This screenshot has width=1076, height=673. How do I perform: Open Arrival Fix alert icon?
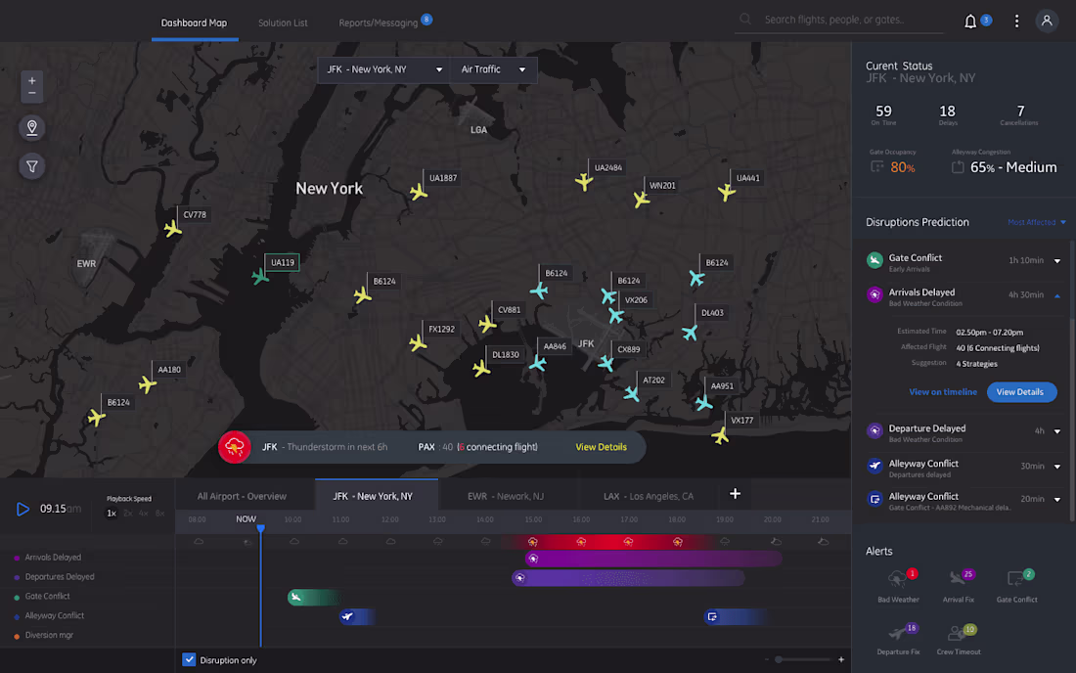tap(958, 580)
